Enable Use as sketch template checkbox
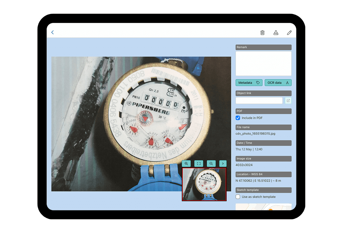 (x=238, y=197)
